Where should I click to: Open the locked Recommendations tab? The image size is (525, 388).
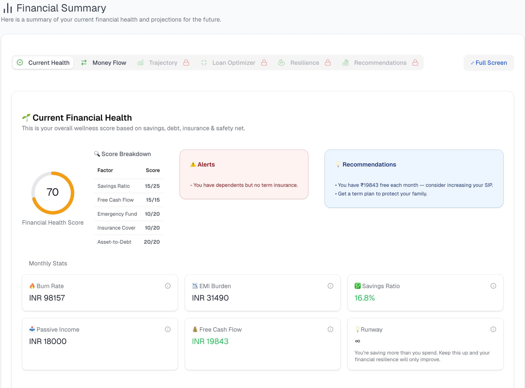[x=380, y=63]
